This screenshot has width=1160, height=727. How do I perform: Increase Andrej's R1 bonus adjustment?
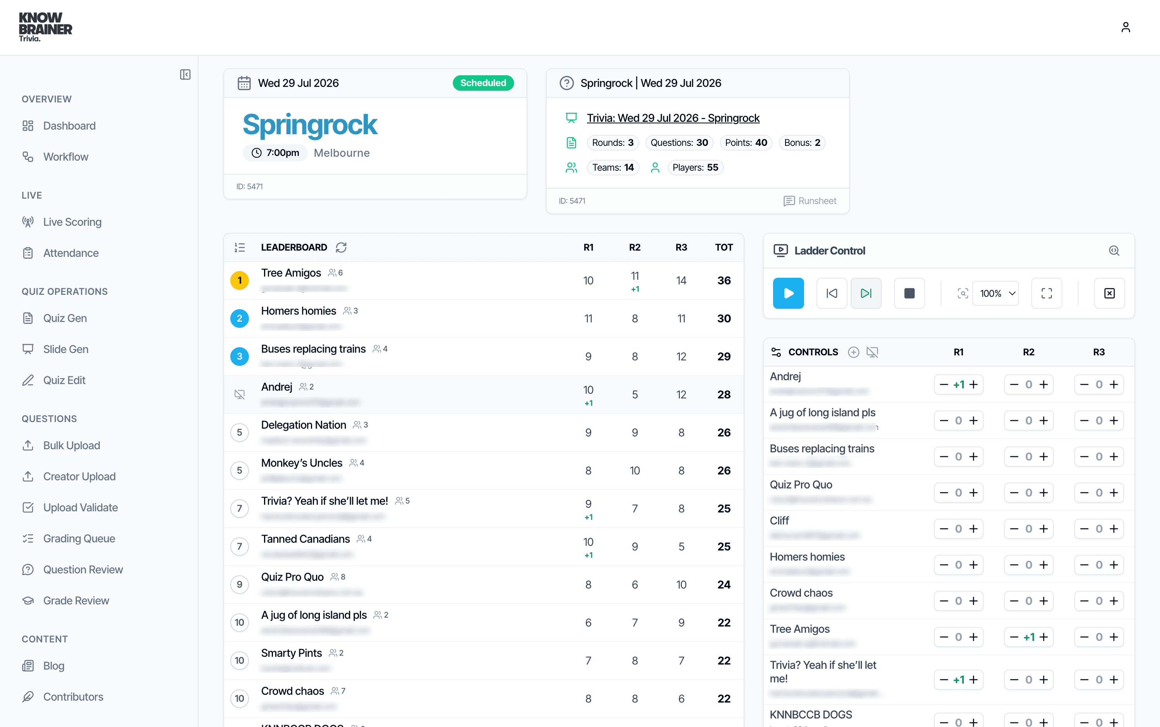point(974,385)
